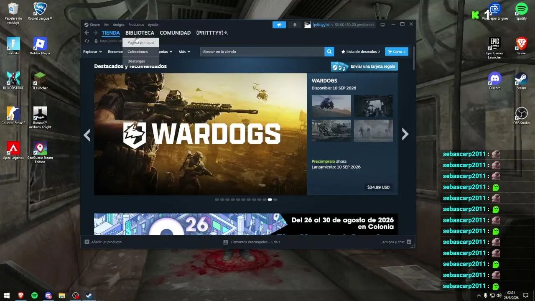Image resolution: width=535 pixels, height=301 pixels.
Task: Open the Amigos menu
Action: 119,25
